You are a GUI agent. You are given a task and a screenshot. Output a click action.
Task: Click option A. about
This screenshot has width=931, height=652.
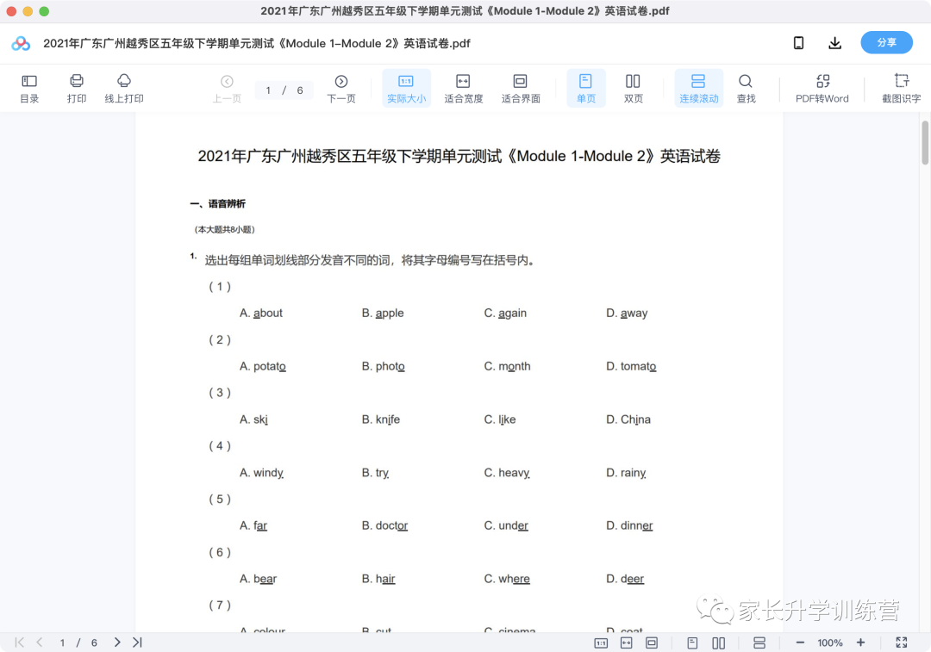pyautogui.click(x=261, y=314)
